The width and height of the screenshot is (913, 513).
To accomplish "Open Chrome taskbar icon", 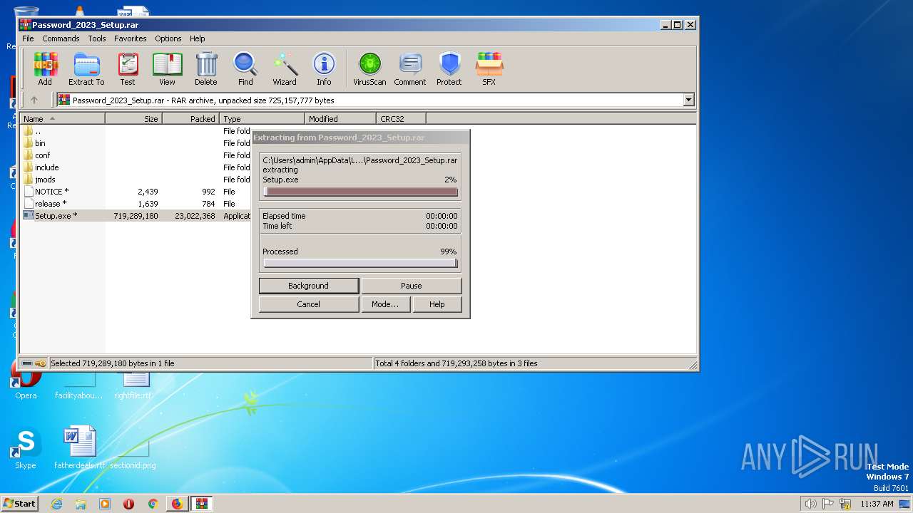I will [x=153, y=504].
